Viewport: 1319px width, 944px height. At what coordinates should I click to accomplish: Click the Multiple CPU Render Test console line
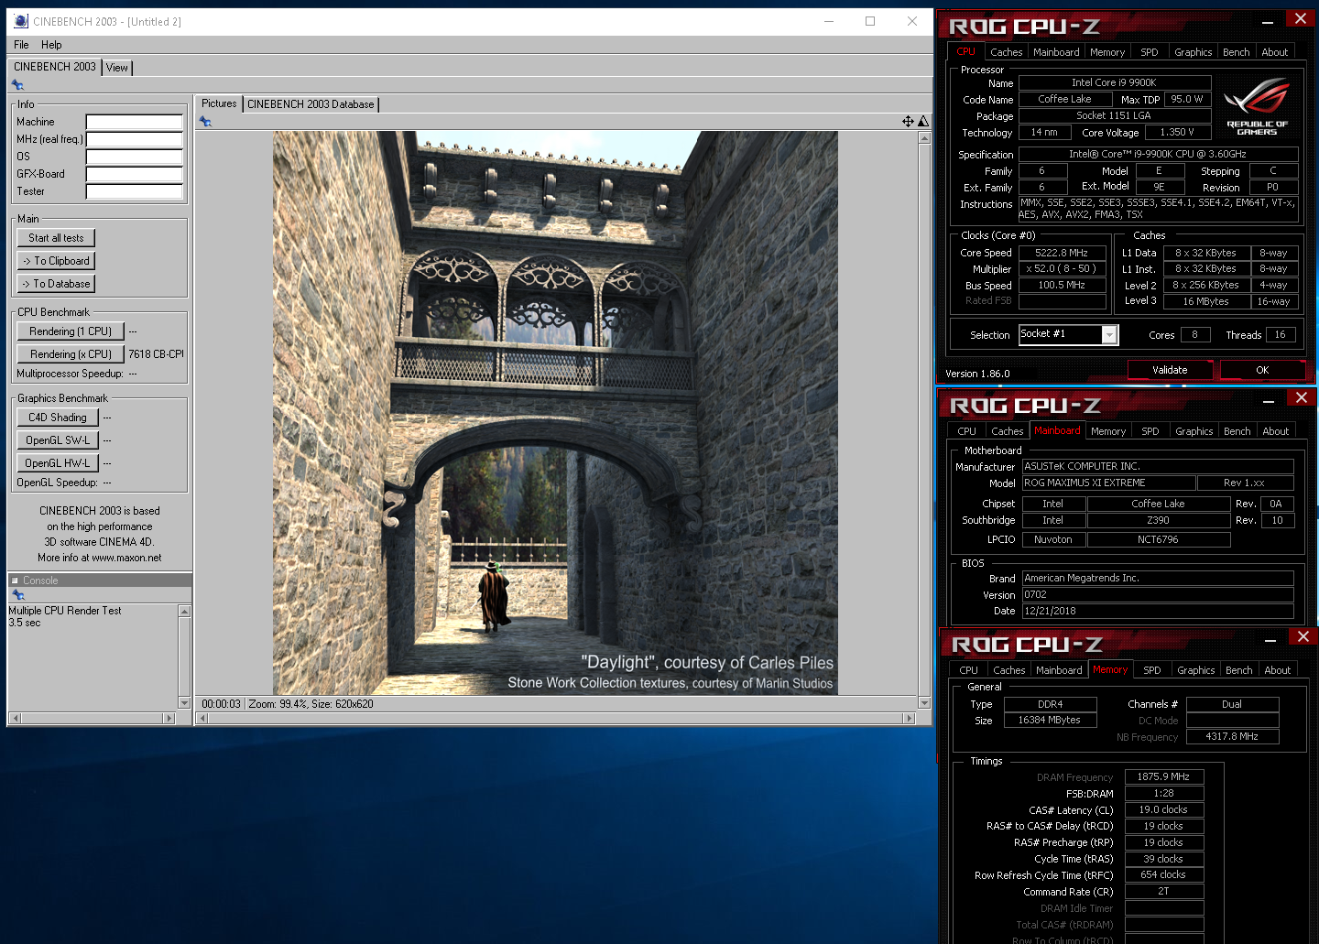pyautogui.click(x=65, y=611)
